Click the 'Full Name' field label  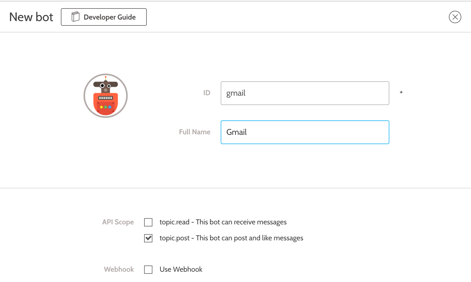195,132
